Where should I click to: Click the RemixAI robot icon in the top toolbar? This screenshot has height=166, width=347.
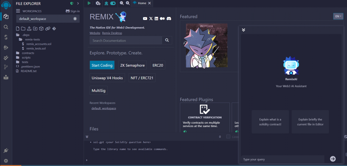(x=106, y=3)
